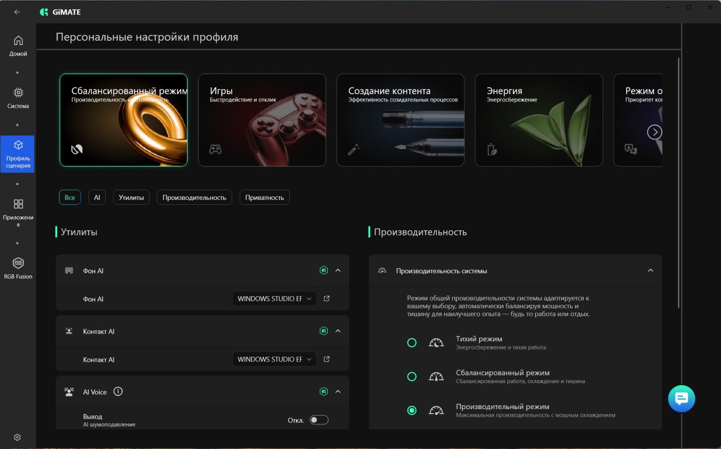721x449 pixels.
Task: Toggle the AI шумоподавление Выход switch
Action: click(x=319, y=420)
